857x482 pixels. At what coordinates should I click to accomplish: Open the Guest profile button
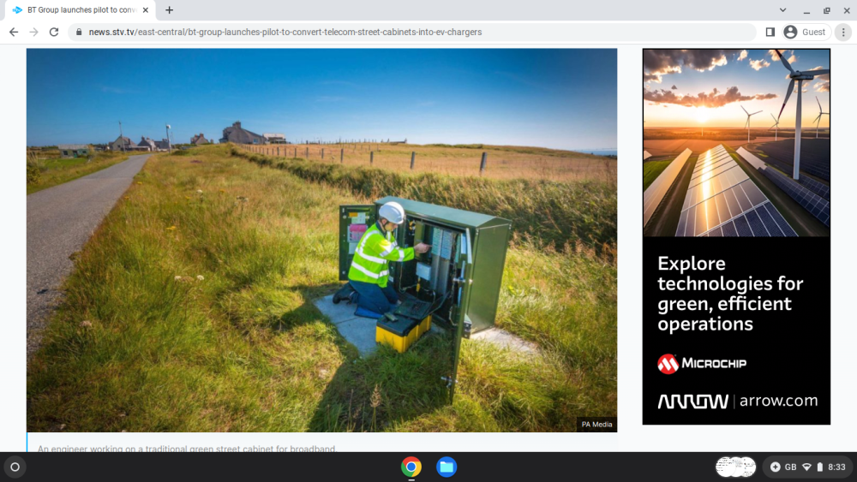coord(805,33)
